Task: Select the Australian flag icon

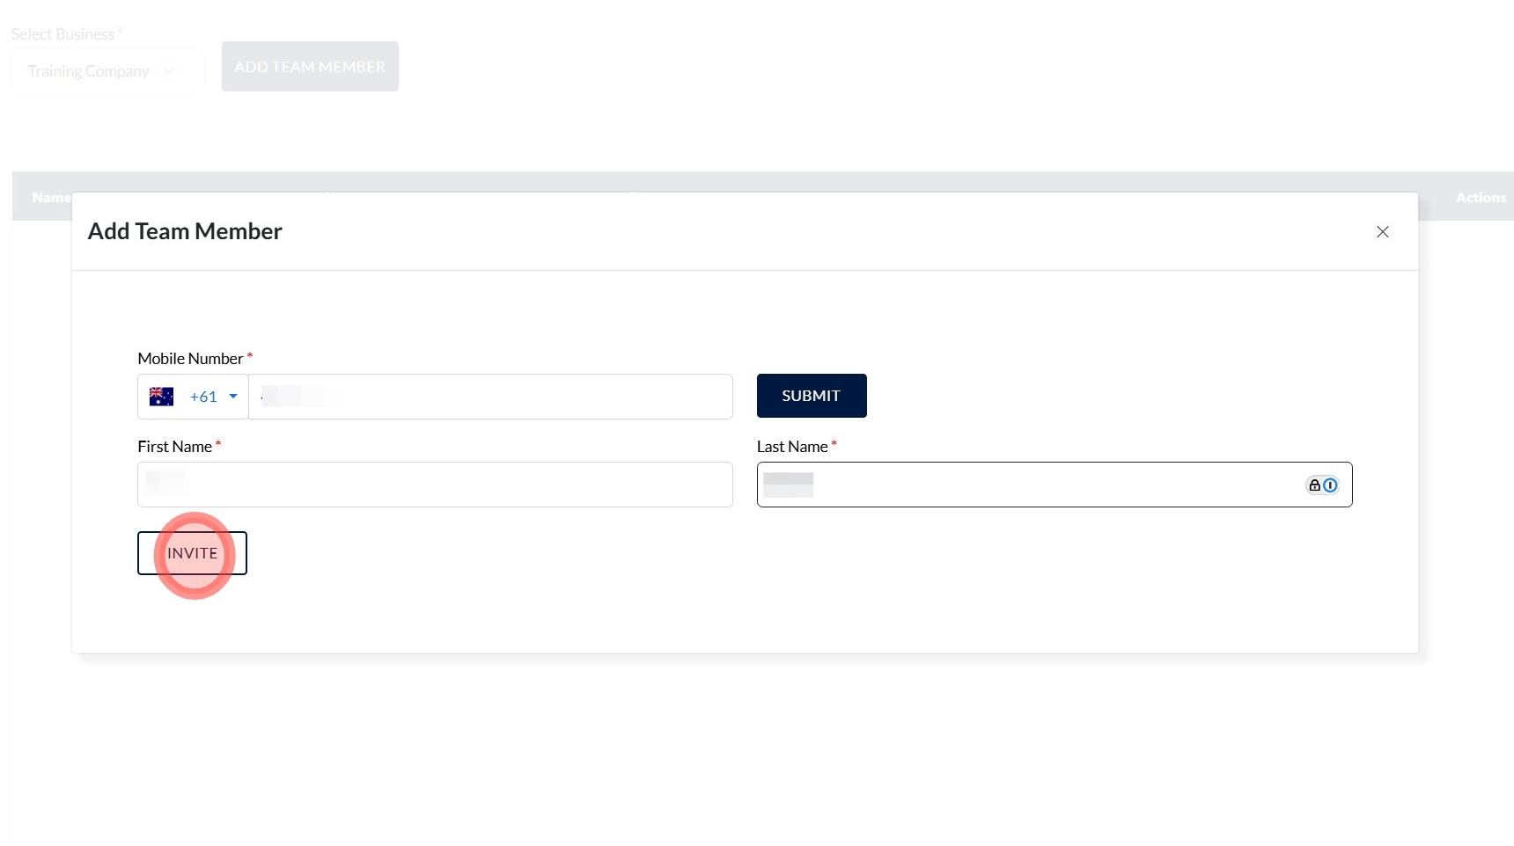Action: 161,397
